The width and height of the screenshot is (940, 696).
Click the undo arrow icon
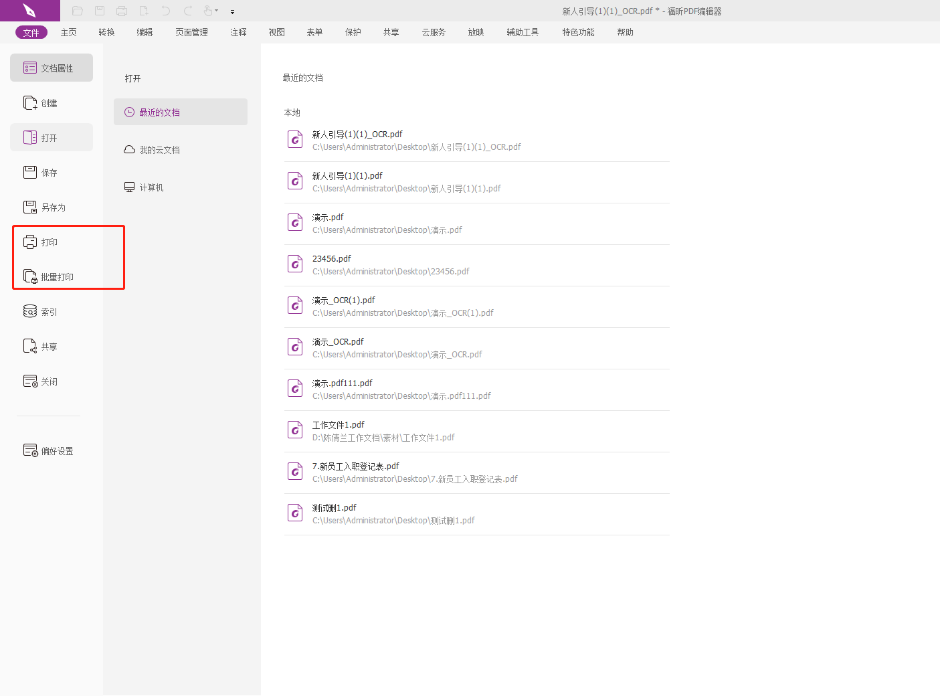[x=166, y=11]
